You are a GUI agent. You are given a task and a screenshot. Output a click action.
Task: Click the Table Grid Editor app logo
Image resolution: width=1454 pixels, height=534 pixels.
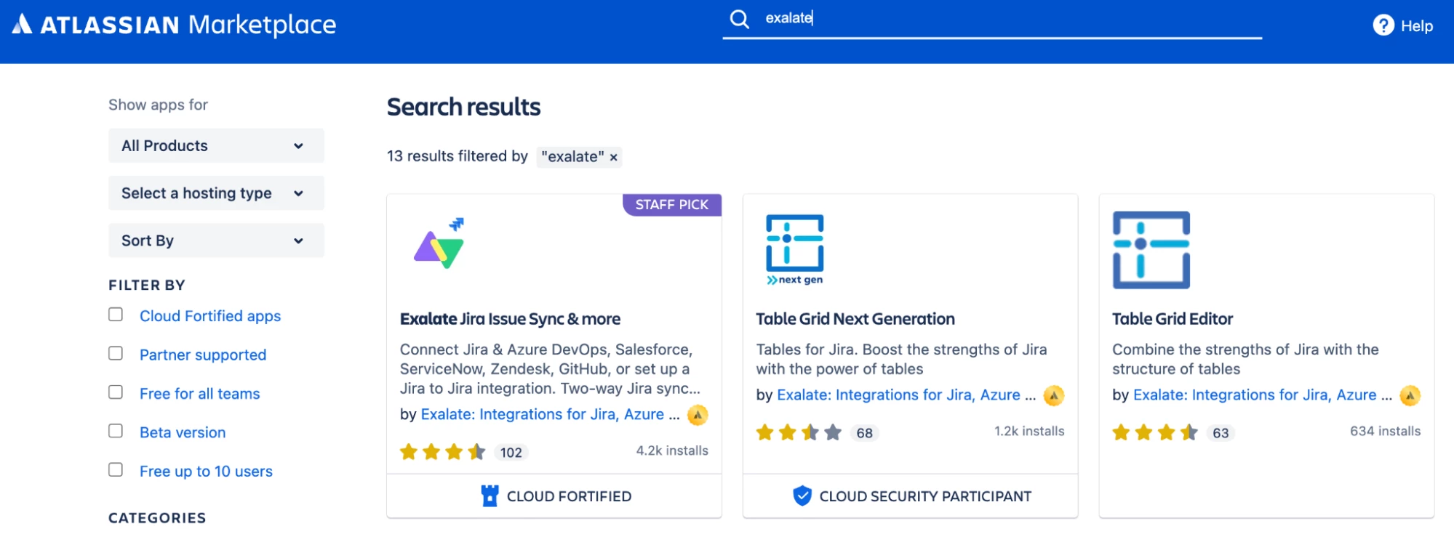coord(1151,250)
